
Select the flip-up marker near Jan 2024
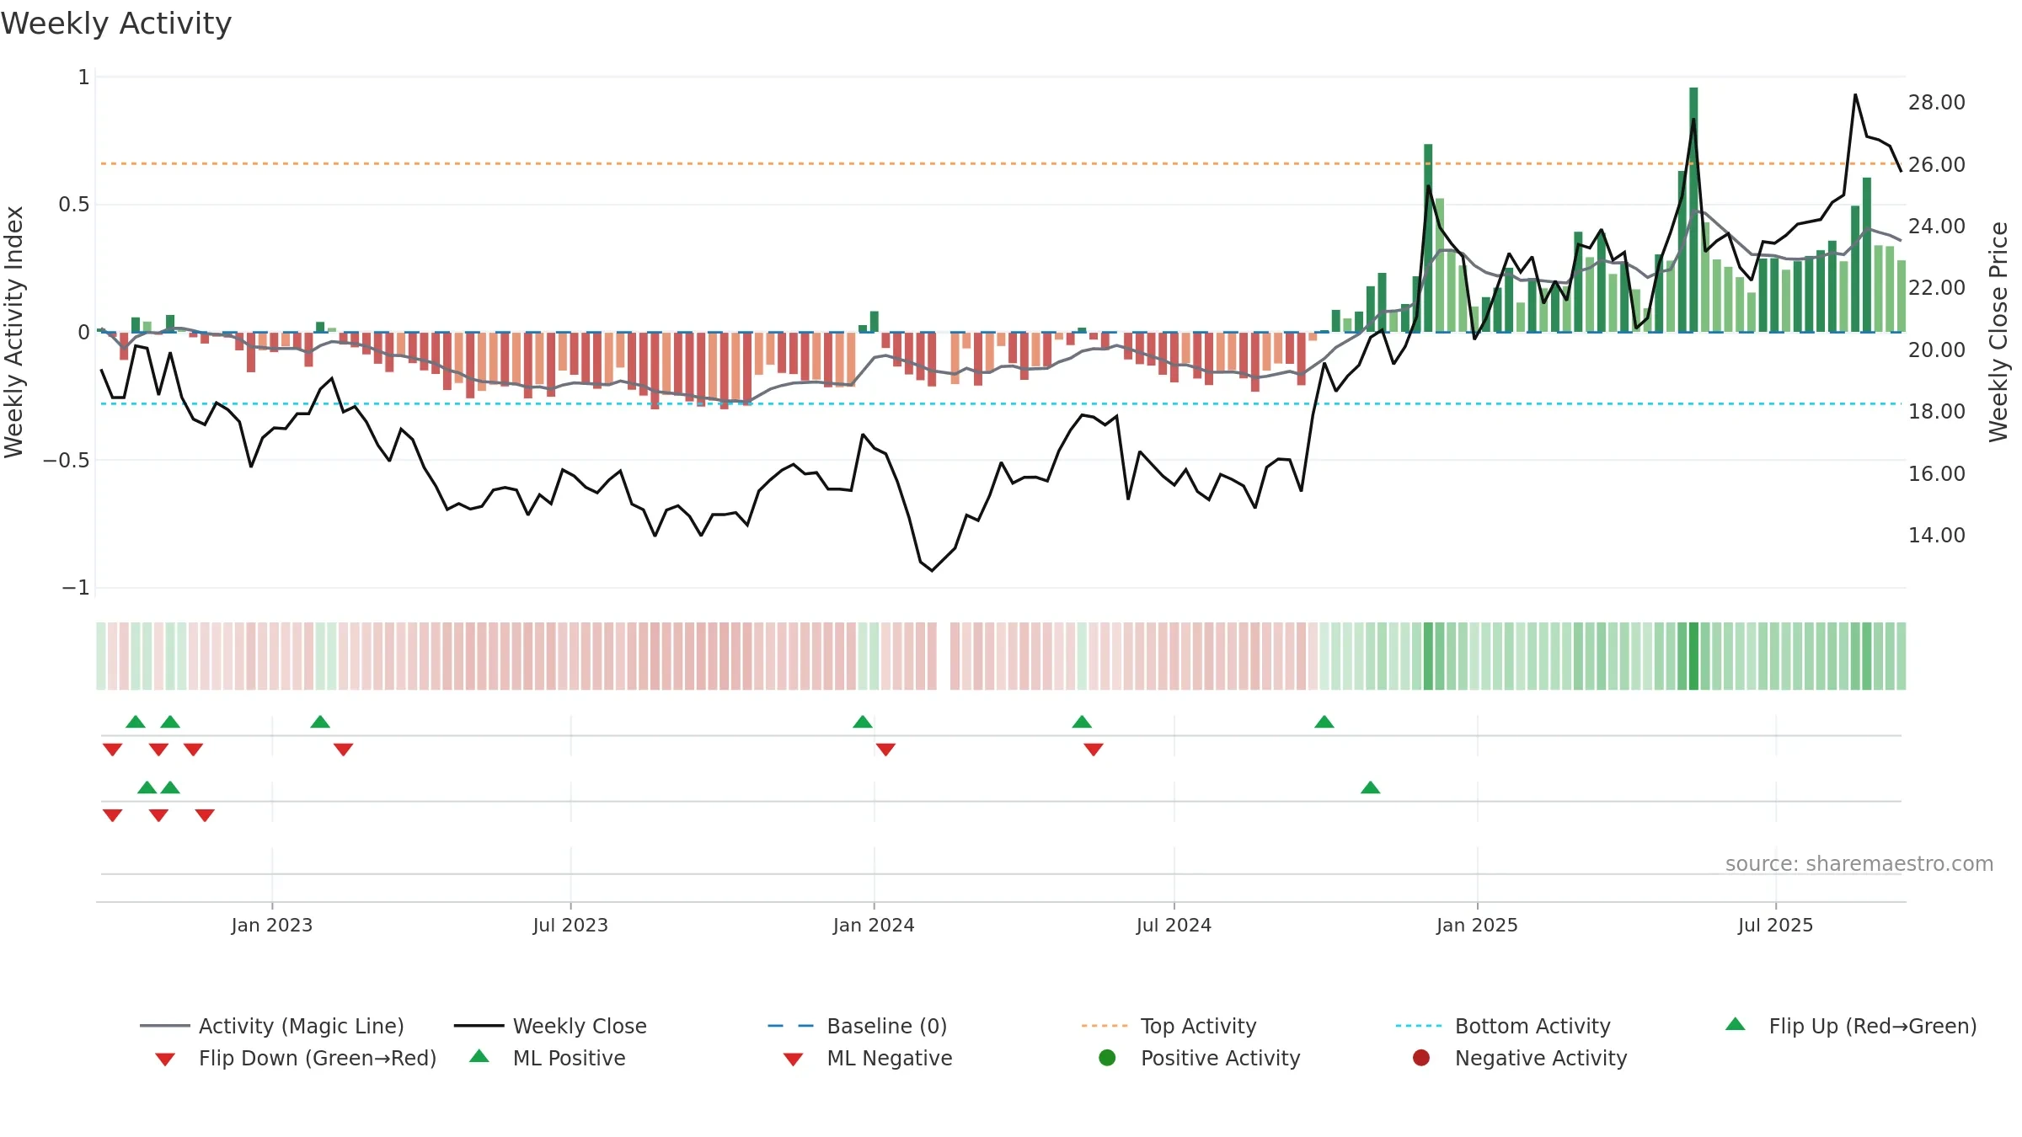coord(863,722)
